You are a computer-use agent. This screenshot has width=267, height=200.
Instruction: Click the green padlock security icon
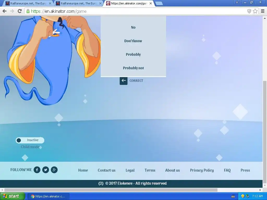tap(28, 11)
